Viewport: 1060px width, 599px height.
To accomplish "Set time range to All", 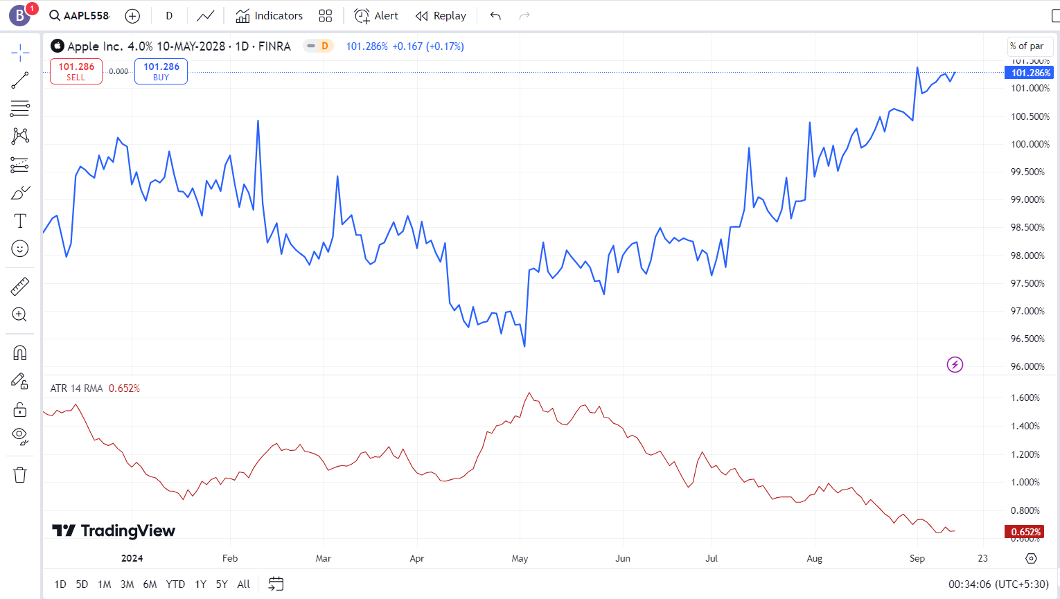I will (x=243, y=584).
